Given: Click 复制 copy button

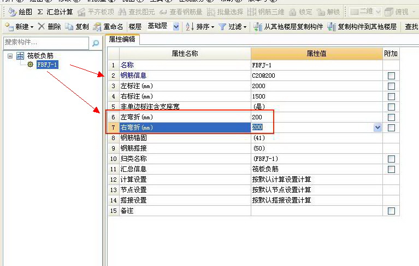Looking at the screenshot, I should [x=77, y=27].
